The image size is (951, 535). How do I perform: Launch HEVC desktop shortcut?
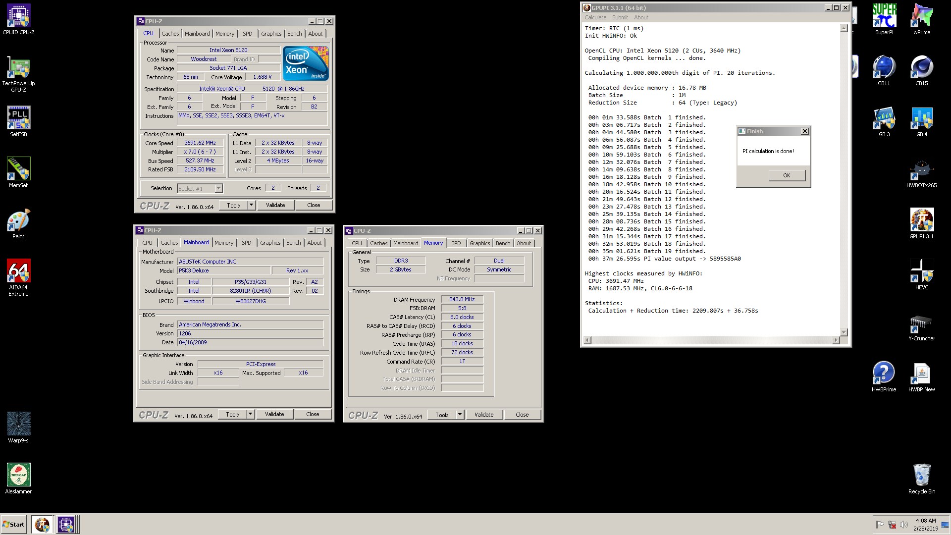click(922, 275)
